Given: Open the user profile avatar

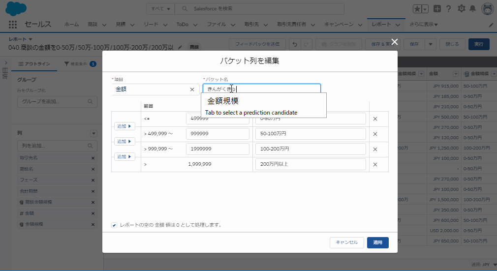Looking at the screenshot, I should (488, 8).
